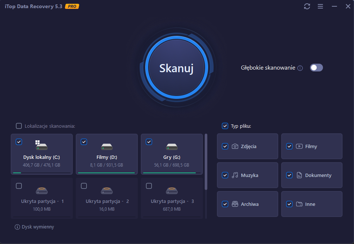Click the Inne folder icon
This screenshot has height=244, width=354.
(x=299, y=204)
